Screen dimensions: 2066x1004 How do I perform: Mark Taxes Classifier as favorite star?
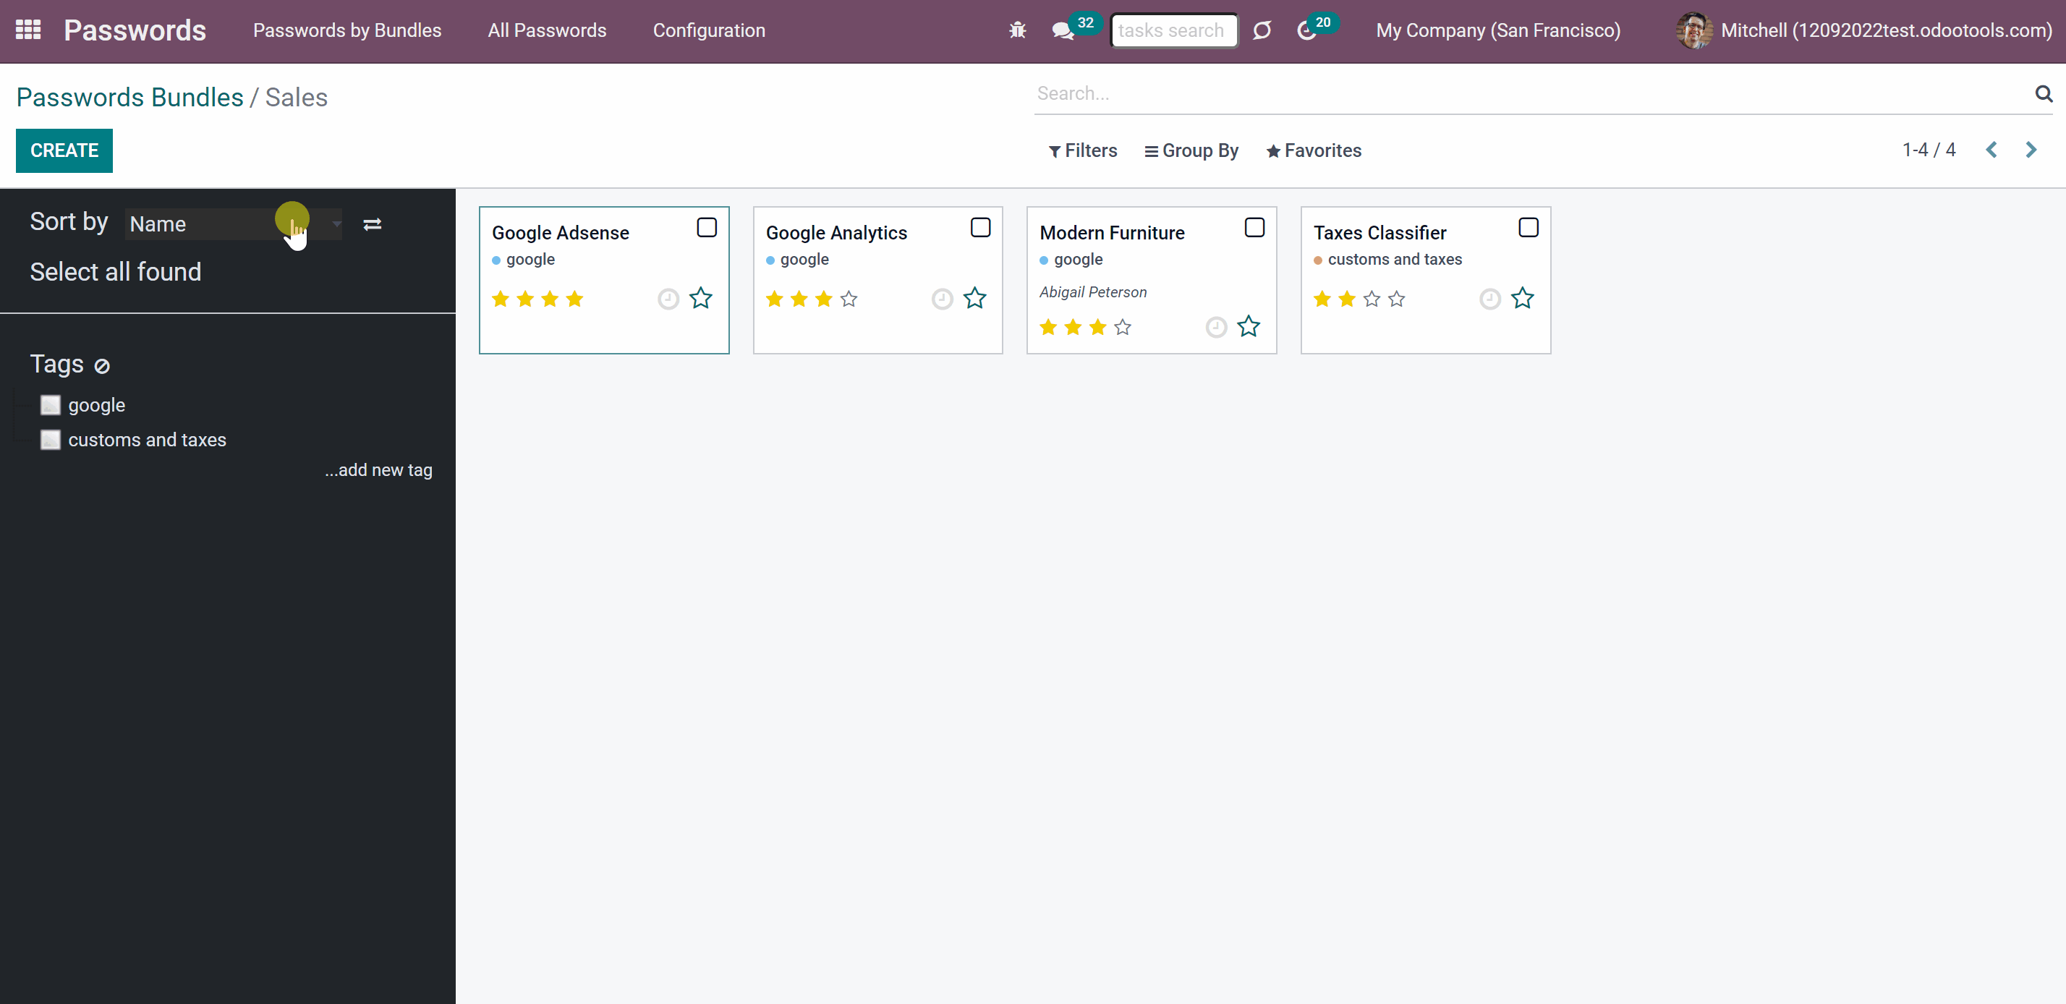[1522, 298]
